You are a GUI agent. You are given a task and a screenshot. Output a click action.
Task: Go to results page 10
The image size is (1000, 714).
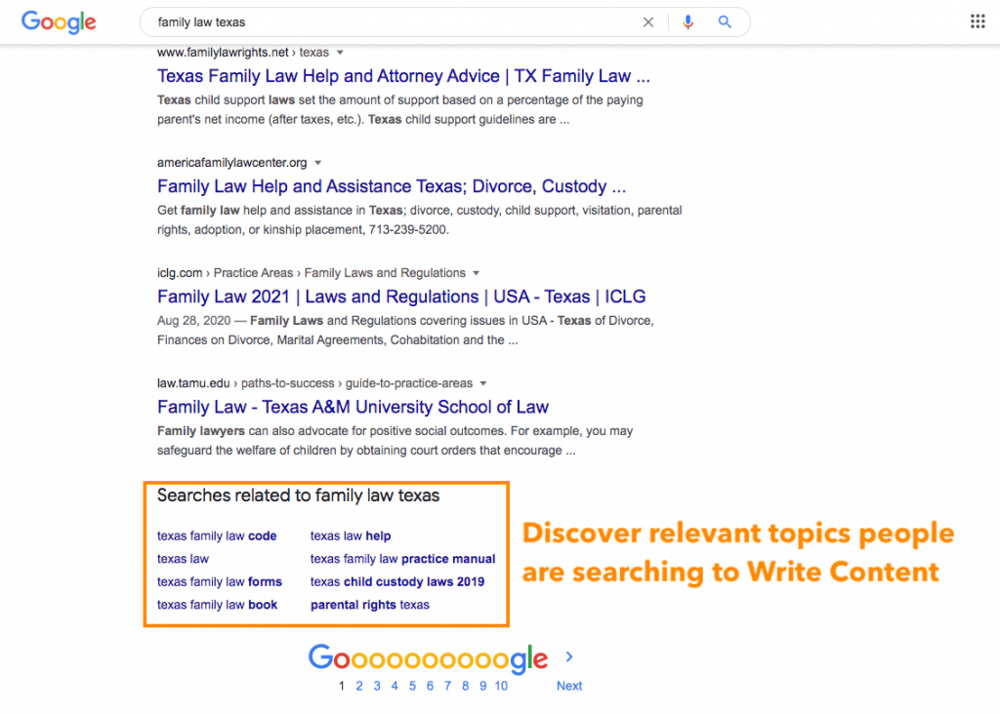(x=501, y=686)
